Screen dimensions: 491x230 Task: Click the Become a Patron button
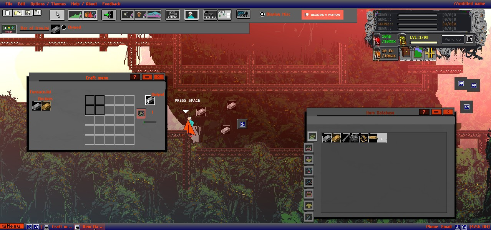(322, 15)
